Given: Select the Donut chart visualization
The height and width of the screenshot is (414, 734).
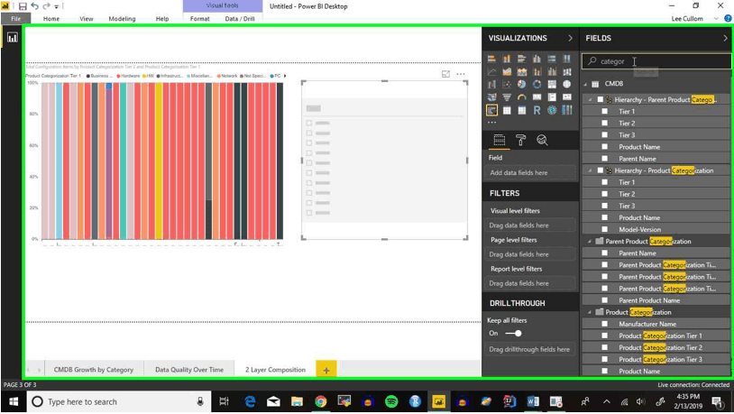Looking at the screenshot, I should point(537,84).
